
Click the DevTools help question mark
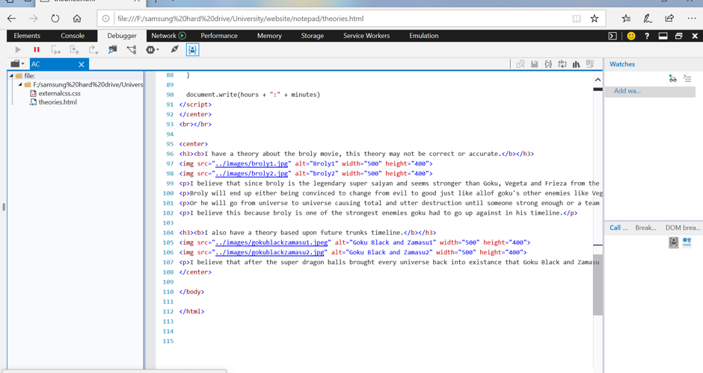click(x=647, y=36)
